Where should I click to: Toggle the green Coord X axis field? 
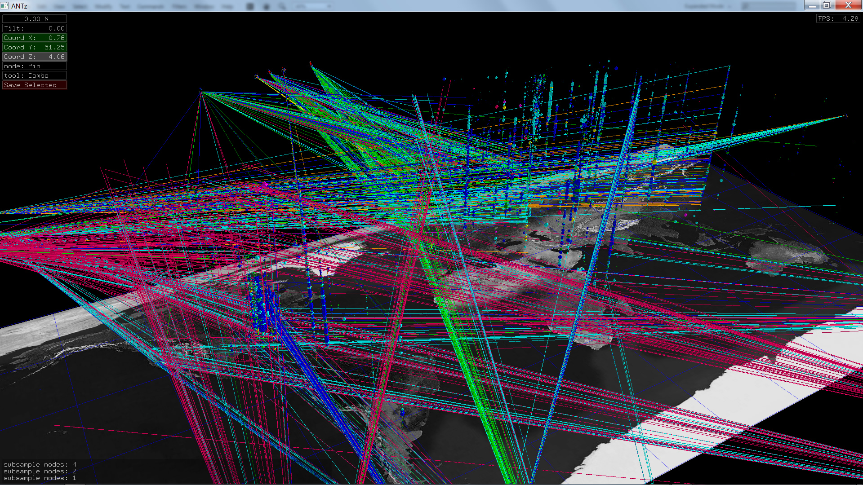point(35,38)
